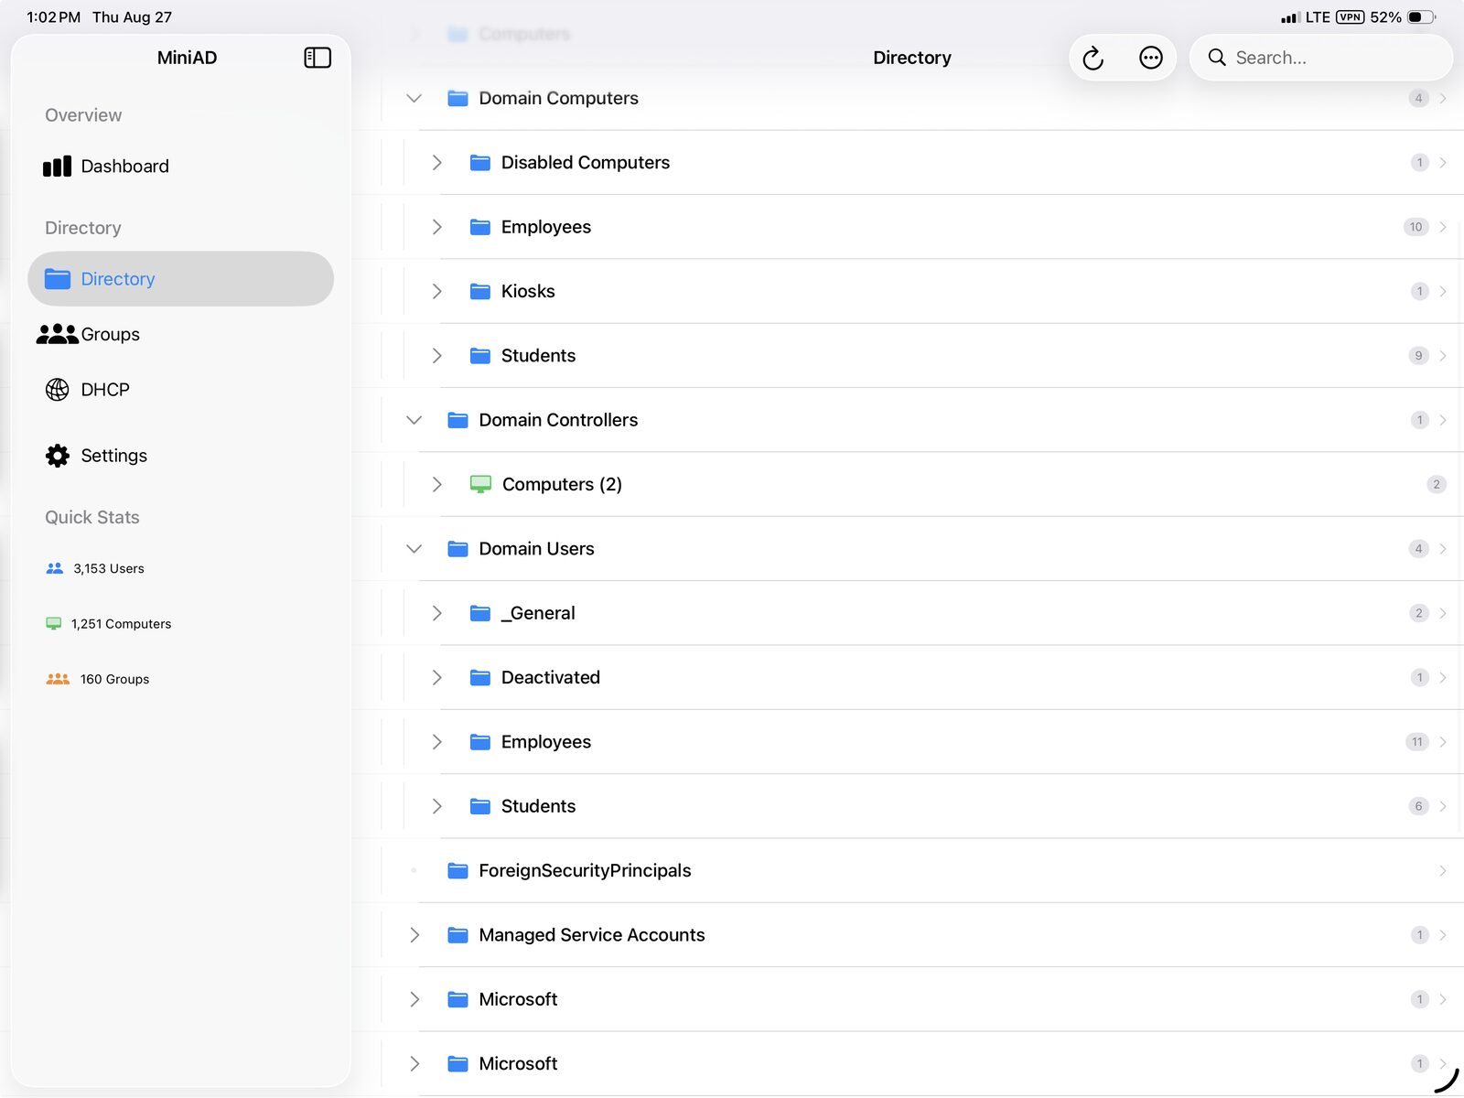Collapse the Domain Computers node
The width and height of the screenshot is (1464, 1098).
click(414, 98)
